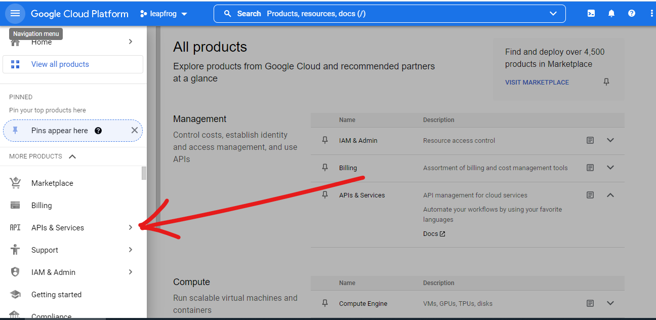Screen dimensions: 656x320
Task: Click the three-dot more options menu
Action: 651,14
